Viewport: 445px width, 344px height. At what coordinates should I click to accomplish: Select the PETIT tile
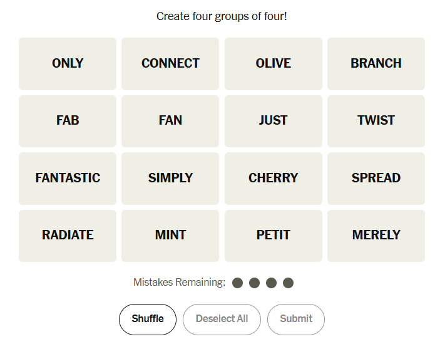[x=274, y=235]
